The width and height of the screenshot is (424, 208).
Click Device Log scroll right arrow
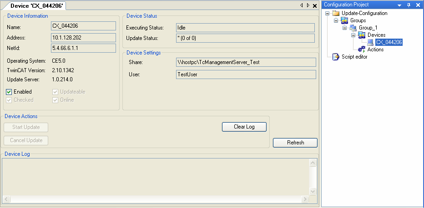pyautogui.click(x=305, y=199)
